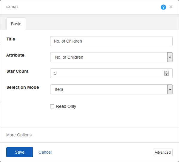This screenshot has height=162, width=179.
Task: Switch to the Basic tab
Action: pyautogui.click(x=16, y=24)
